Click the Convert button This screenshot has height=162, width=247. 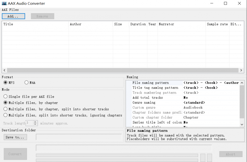click(15, 154)
